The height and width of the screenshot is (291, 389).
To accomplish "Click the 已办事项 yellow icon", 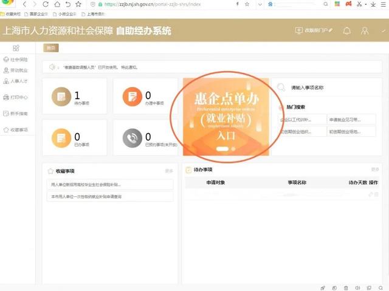I will (60, 137).
